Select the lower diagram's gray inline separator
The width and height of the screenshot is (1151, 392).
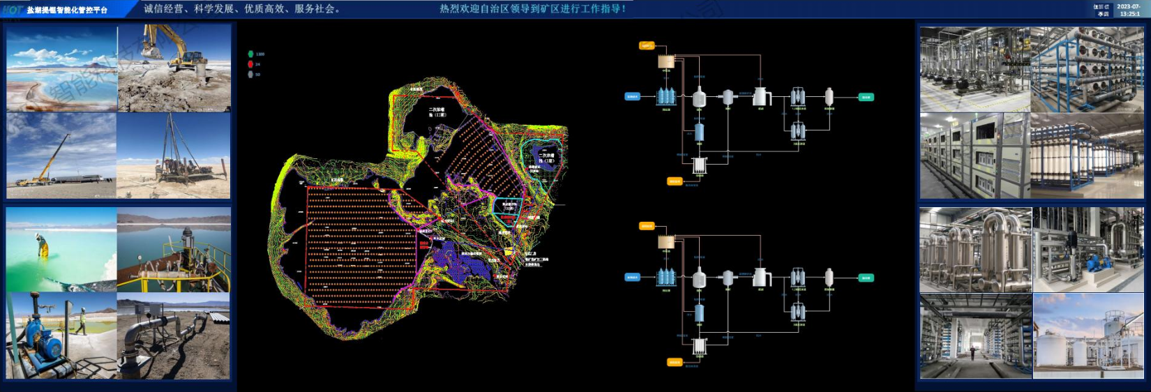[x=728, y=278]
